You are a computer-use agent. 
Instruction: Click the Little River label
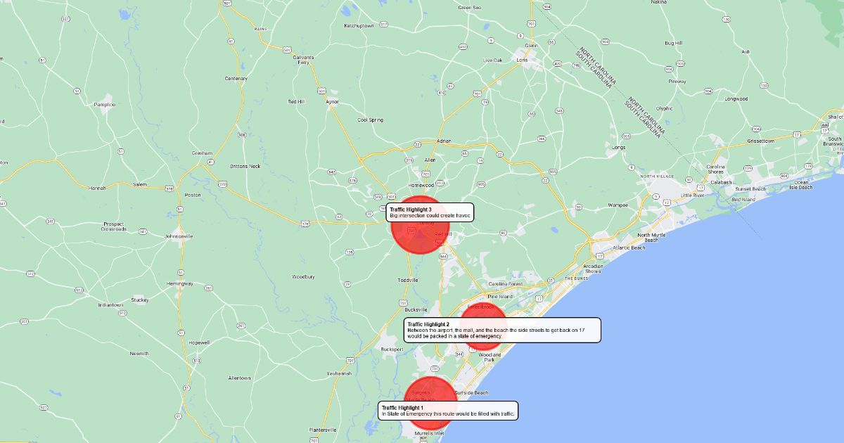pos(692,195)
